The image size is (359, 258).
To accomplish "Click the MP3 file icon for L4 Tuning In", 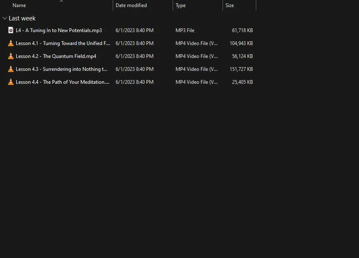I will pos(11,30).
